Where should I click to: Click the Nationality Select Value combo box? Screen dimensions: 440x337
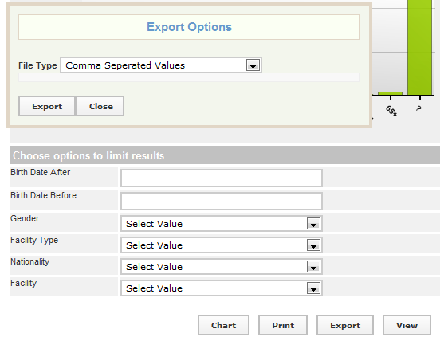(222, 267)
